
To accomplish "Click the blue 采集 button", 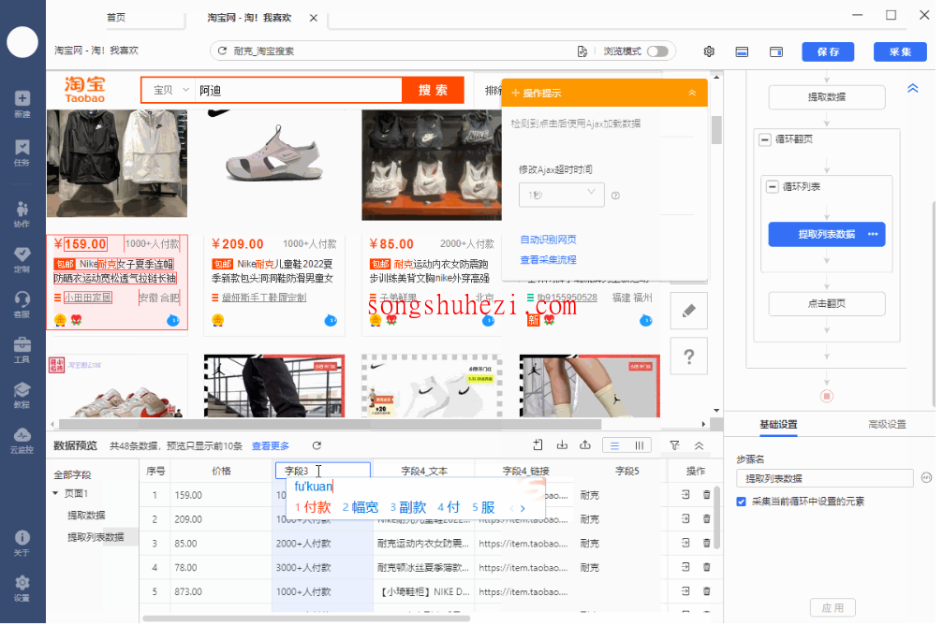I will (900, 51).
